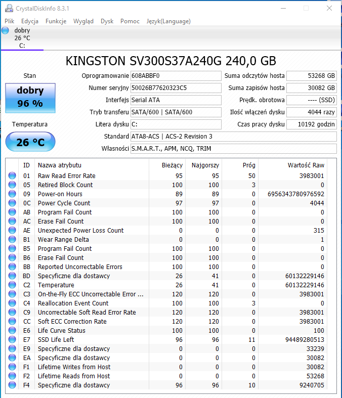
Task: Click status orb for Uncorrectable Soft Read Error Rate
Action: click(12, 312)
